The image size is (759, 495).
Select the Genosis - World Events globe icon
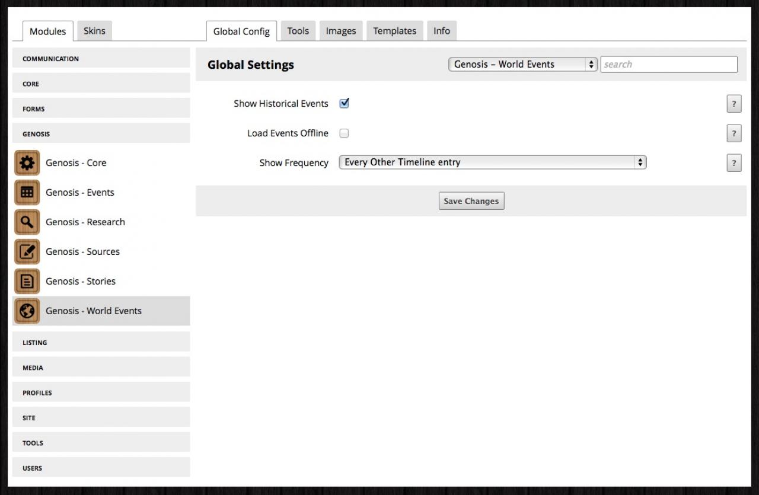click(x=27, y=311)
